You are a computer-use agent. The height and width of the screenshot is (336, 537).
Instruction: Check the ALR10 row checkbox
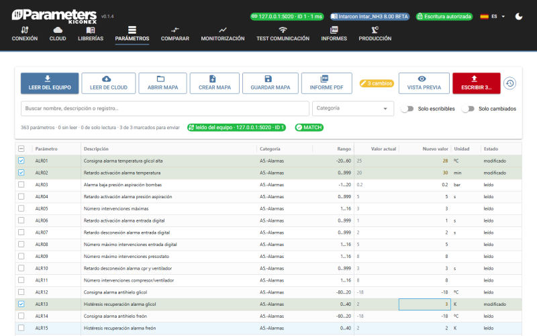[21, 268]
